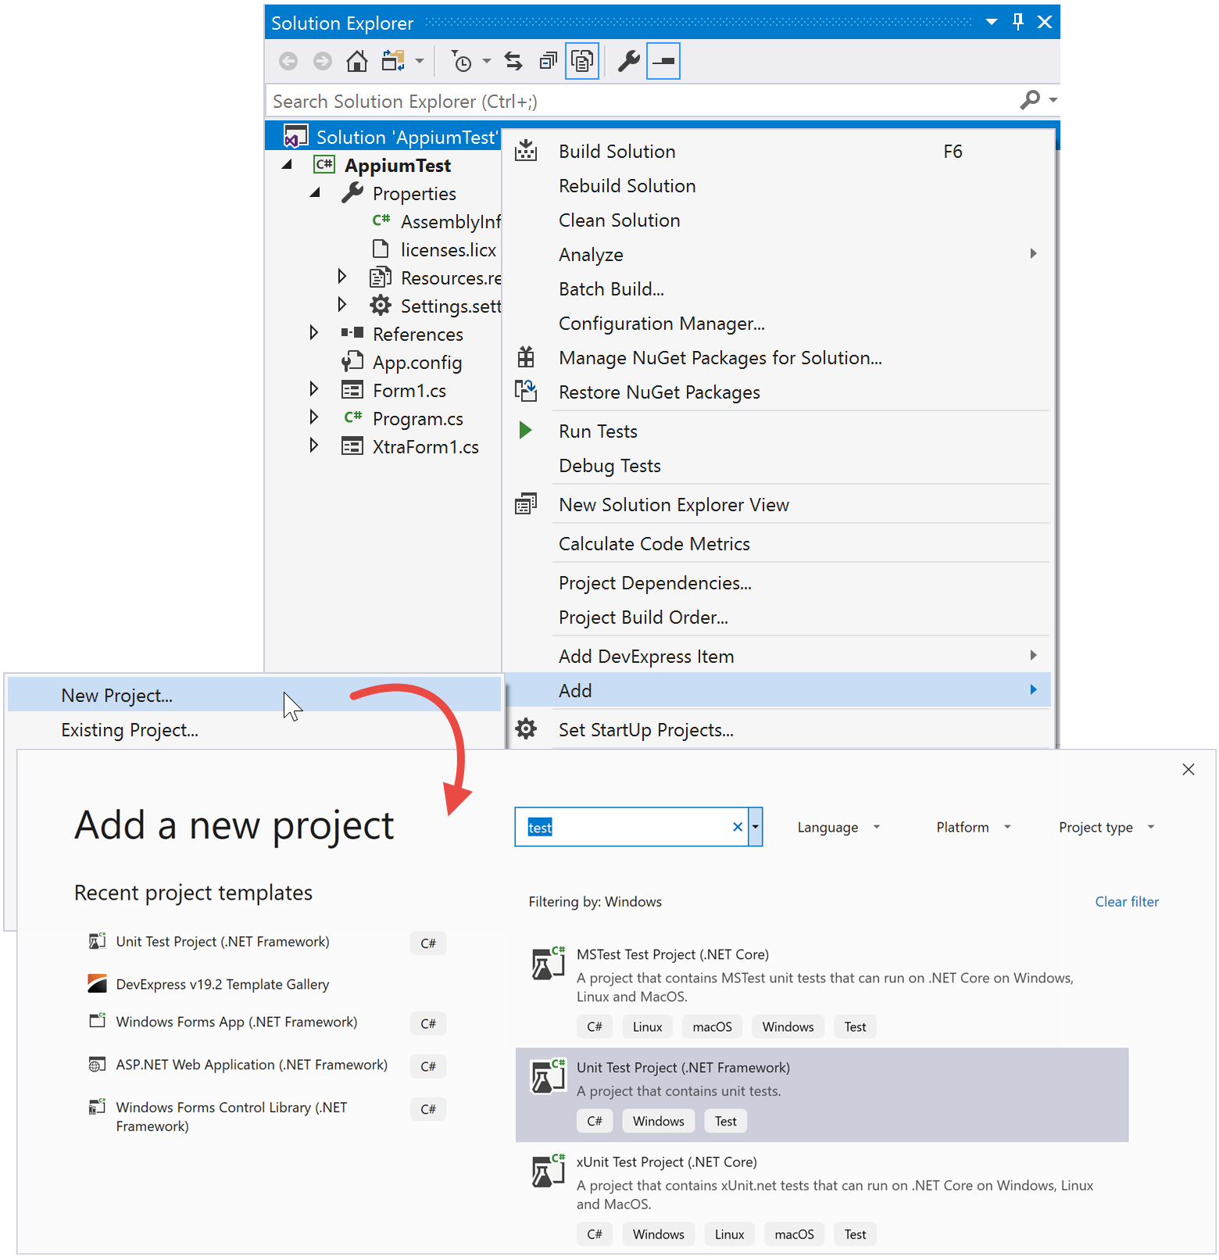Open the Pending Changes Filter clock icon
The image size is (1219, 1260).
tap(462, 61)
